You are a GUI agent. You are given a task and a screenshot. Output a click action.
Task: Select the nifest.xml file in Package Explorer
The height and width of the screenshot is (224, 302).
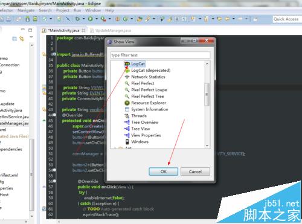[x=9, y=175]
